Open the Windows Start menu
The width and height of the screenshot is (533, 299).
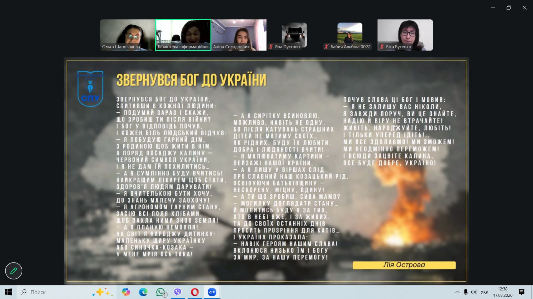click(8, 292)
